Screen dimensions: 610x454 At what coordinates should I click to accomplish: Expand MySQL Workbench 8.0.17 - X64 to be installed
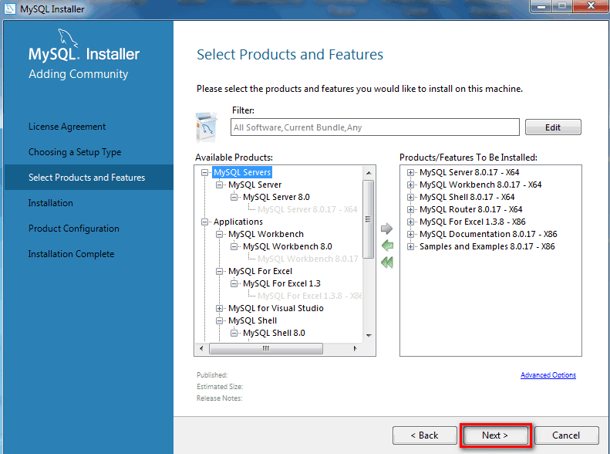[x=410, y=185]
